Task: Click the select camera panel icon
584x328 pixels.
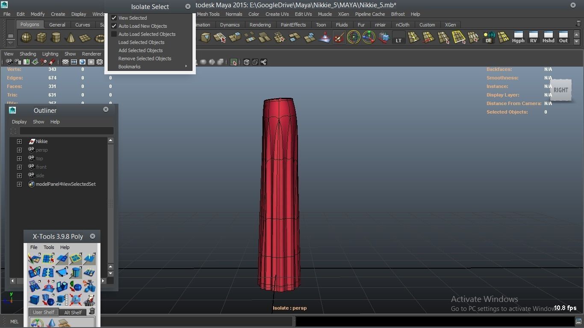Action: (9, 62)
